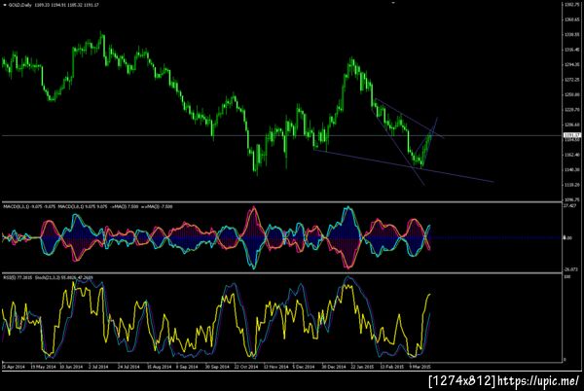The image size is (584, 391).
Task: Click the 19 May 2014 date label
Action: click(43, 367)
